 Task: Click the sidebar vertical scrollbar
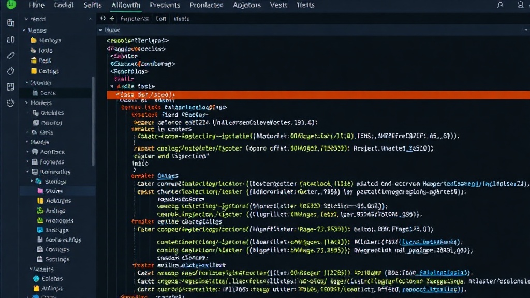coord(93,122)
